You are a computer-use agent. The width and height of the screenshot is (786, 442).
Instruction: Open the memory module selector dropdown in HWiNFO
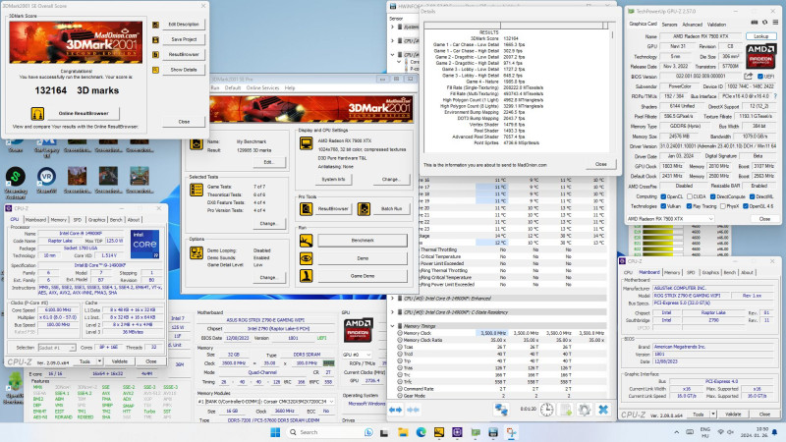tap(266, 402)
